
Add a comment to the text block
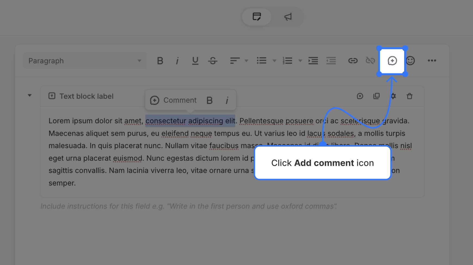pyautogui.click(x=360, y=96)
